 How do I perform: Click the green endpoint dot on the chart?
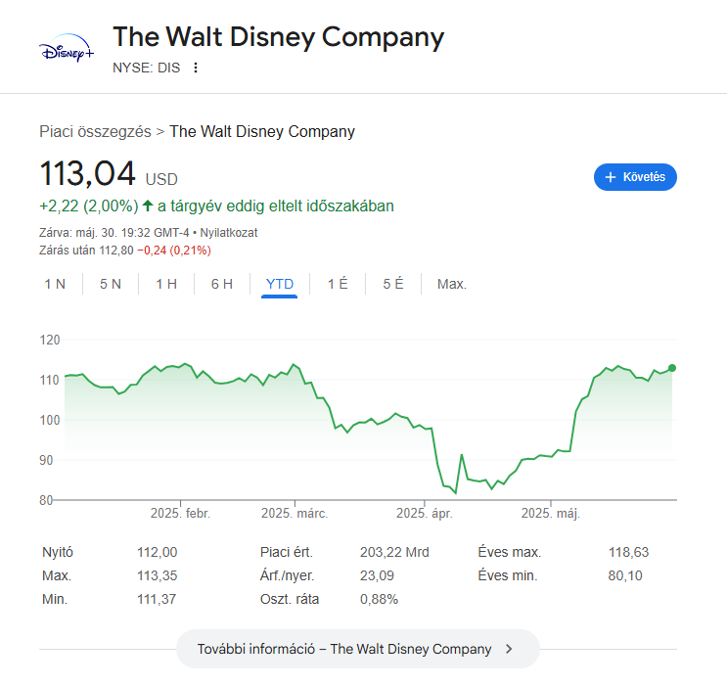point(672,368)
